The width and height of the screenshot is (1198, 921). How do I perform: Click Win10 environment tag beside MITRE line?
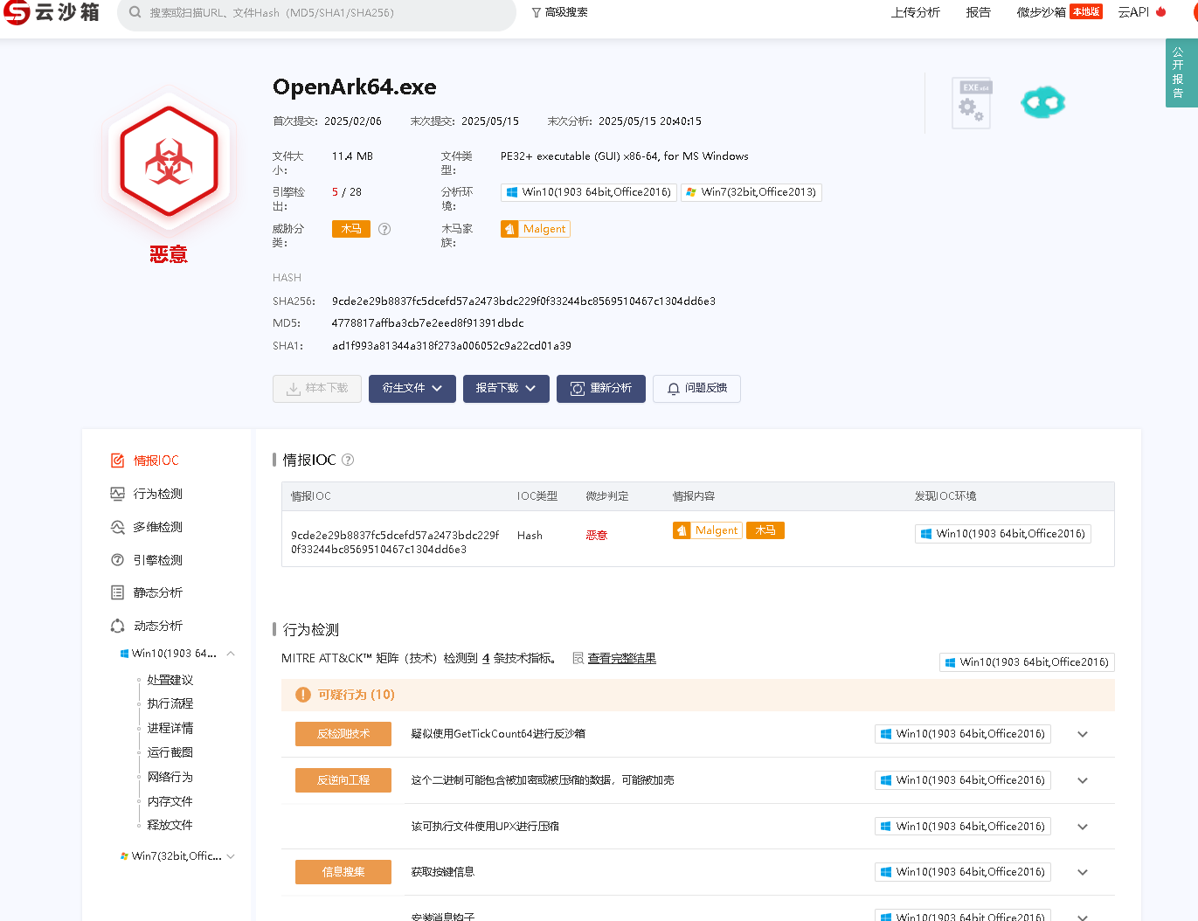point(1027,662)
